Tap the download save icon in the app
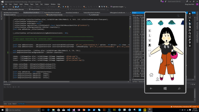The image size is (199, 112). point(158,79)
